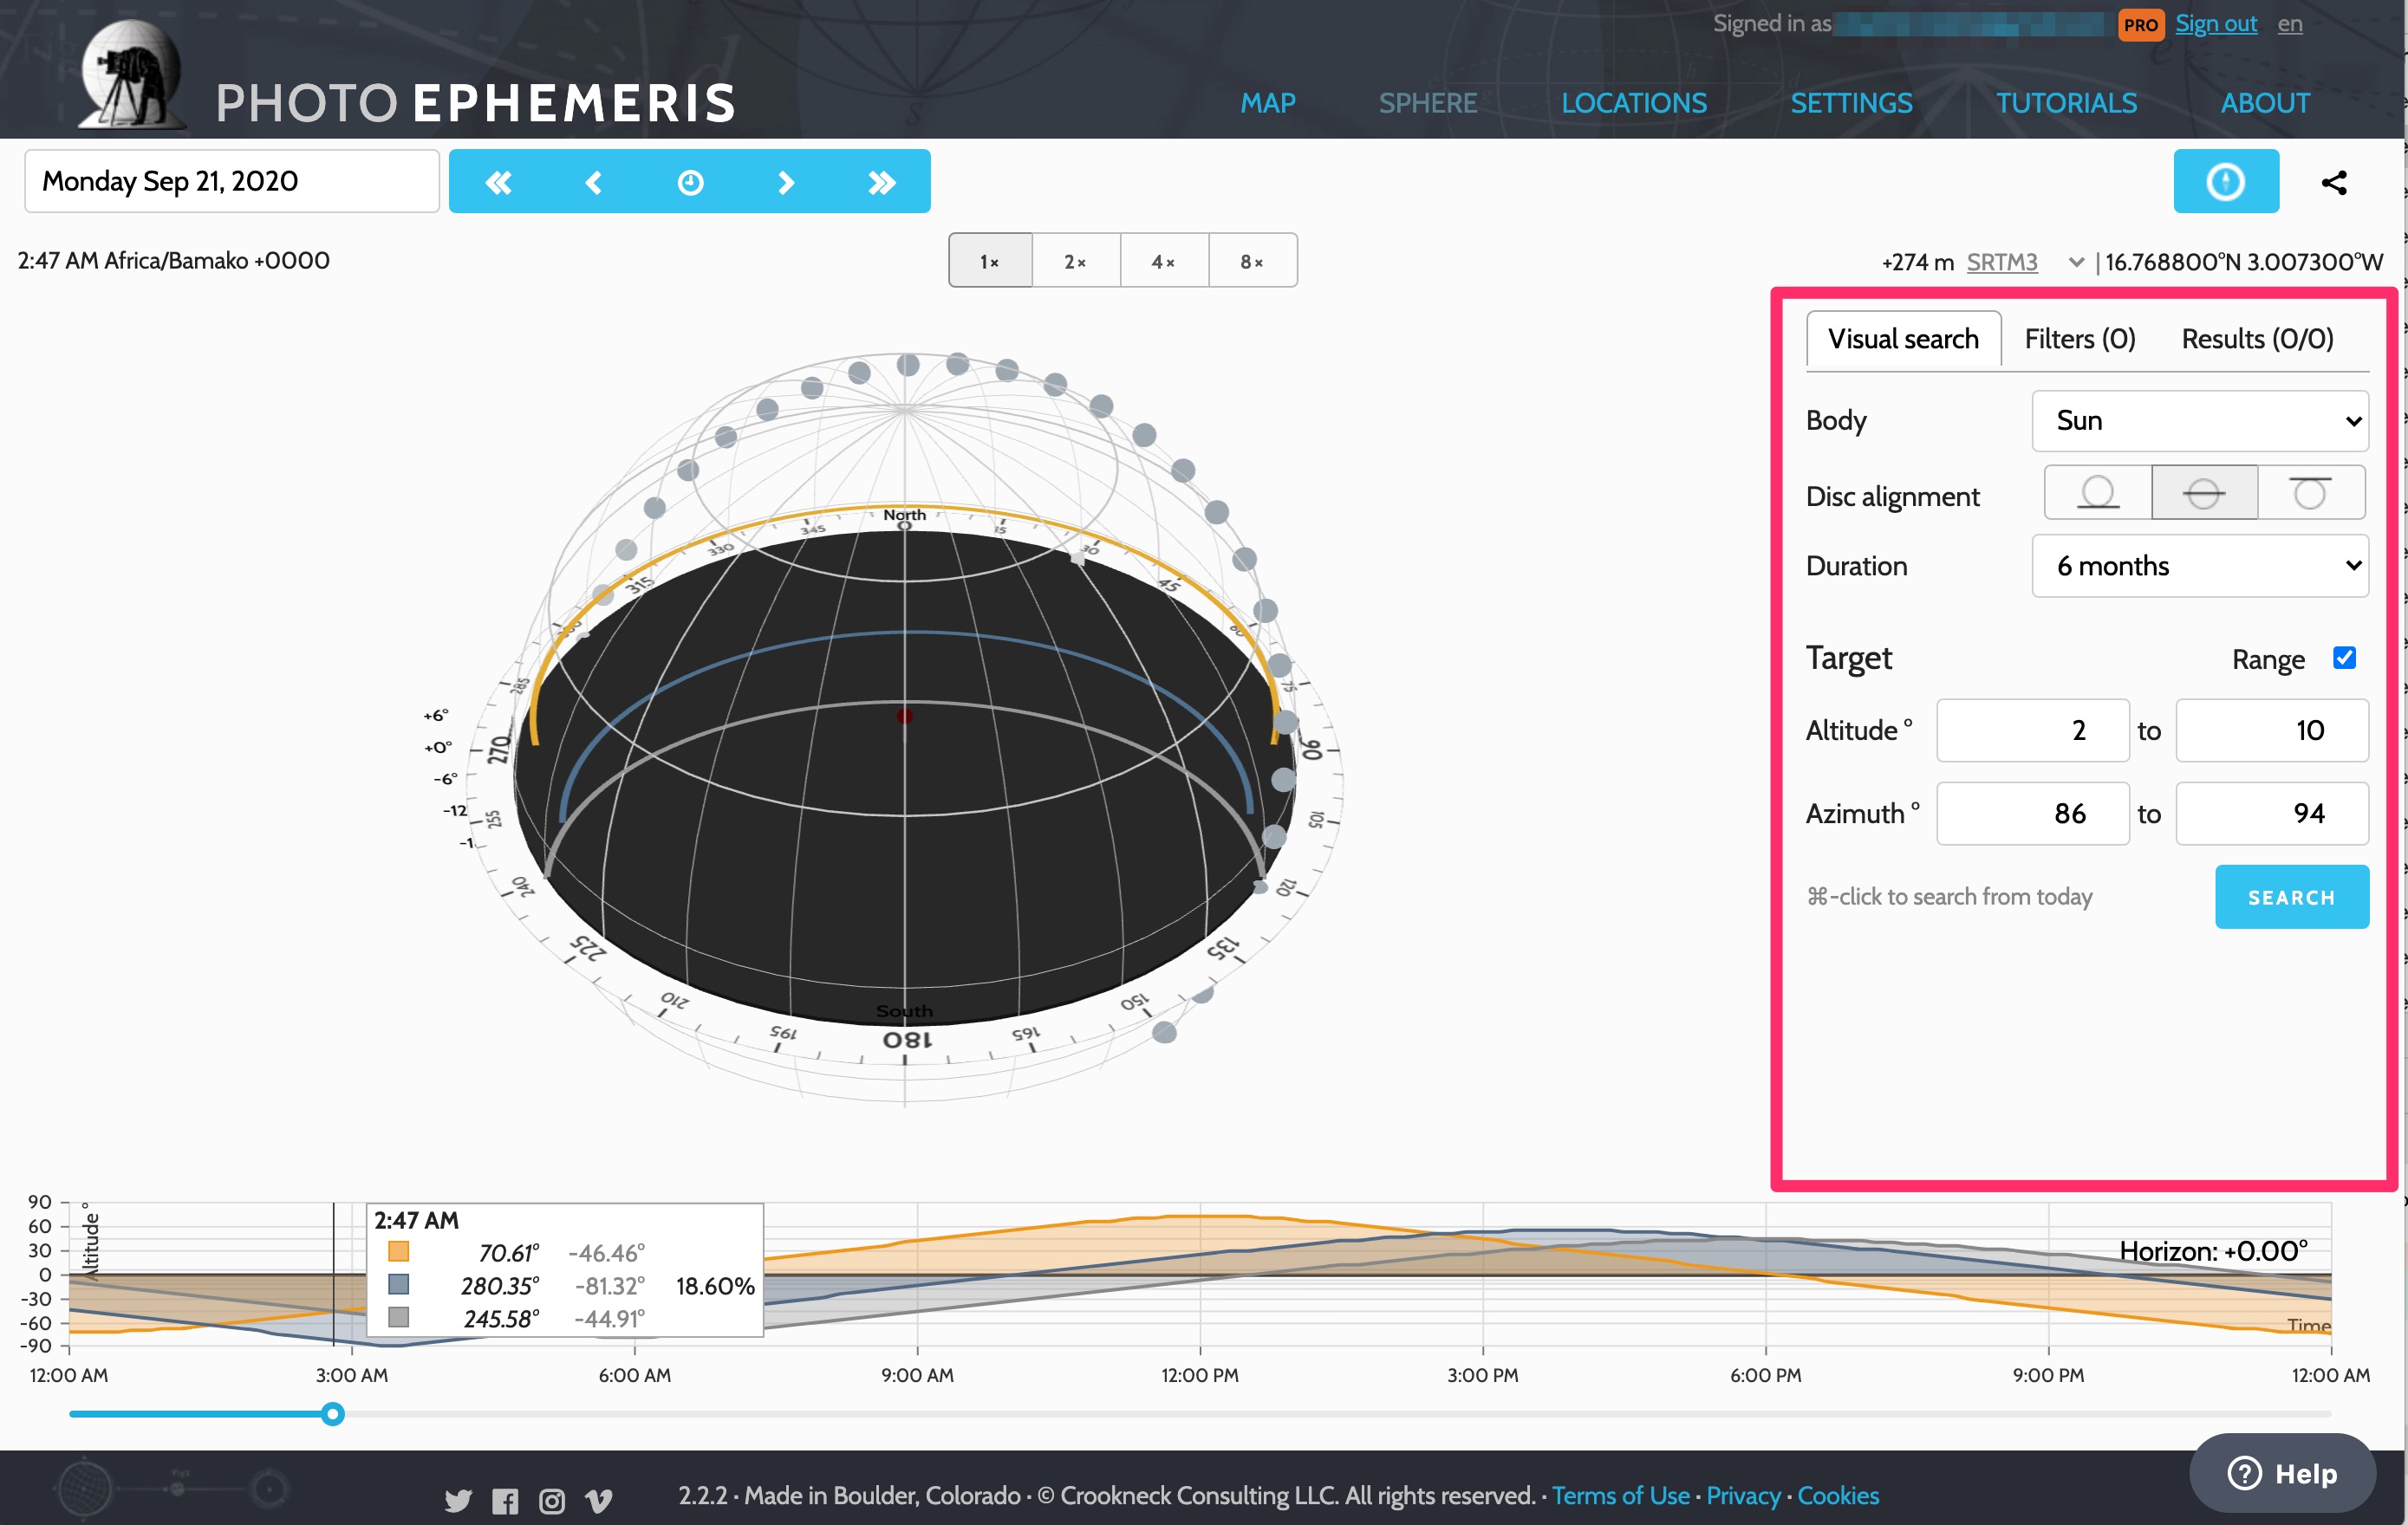Open the Facebook link in footer

click(x=505, y=1500)
